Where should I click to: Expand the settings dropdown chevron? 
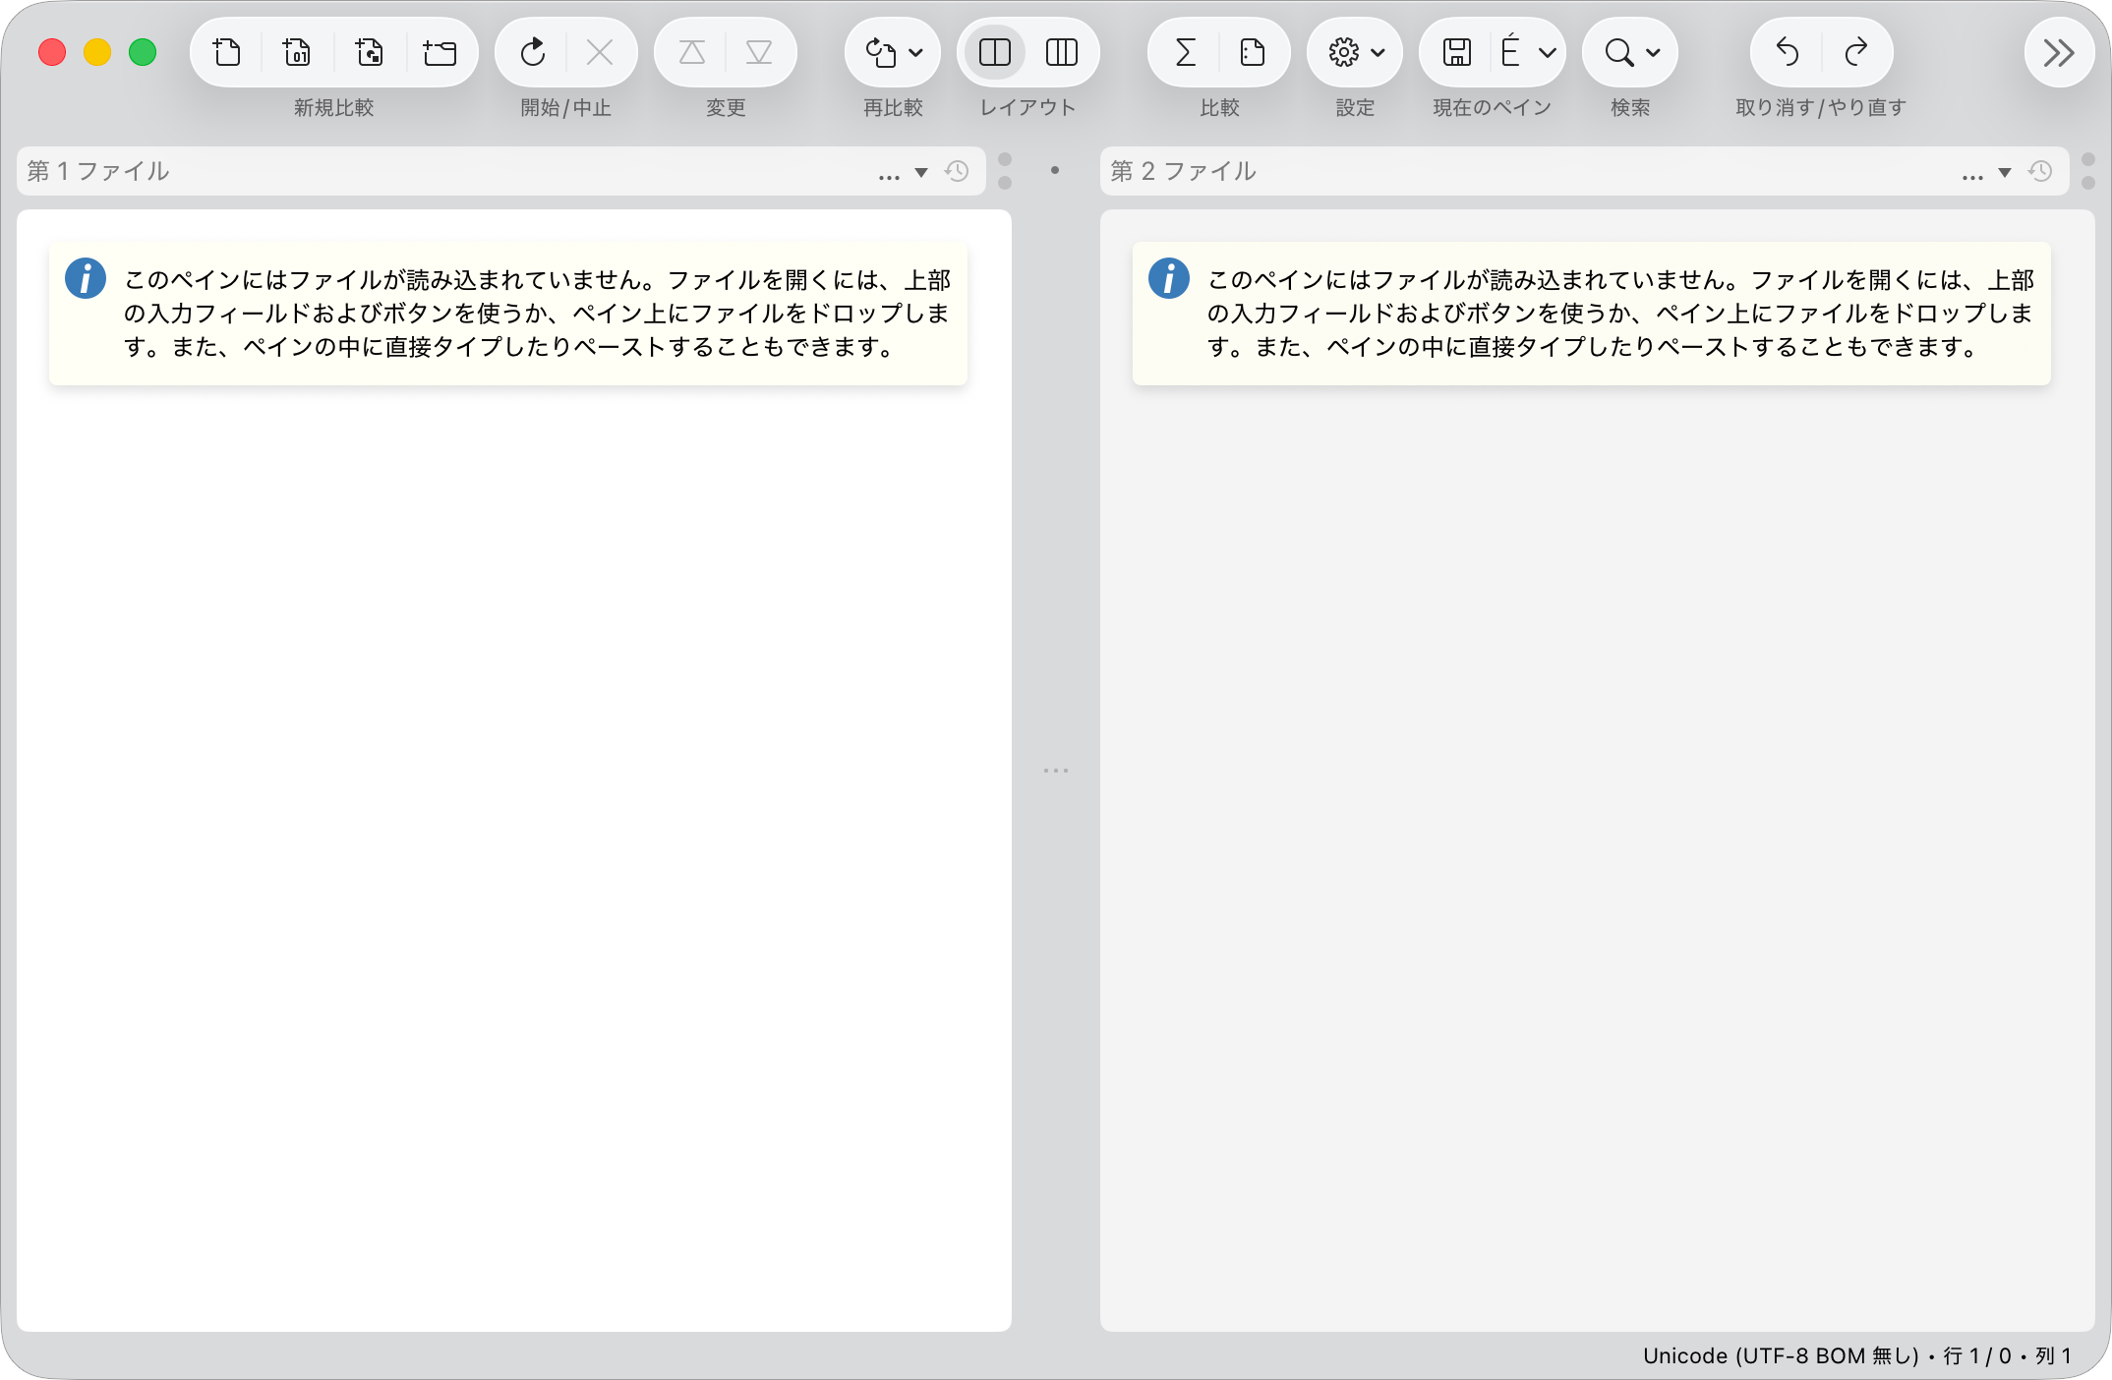(1379, 53)
